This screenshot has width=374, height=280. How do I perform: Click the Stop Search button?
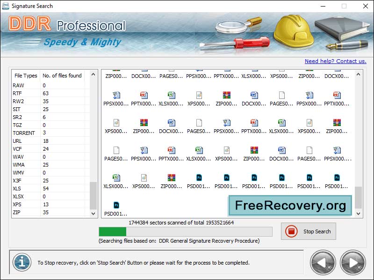click(309, 231)
